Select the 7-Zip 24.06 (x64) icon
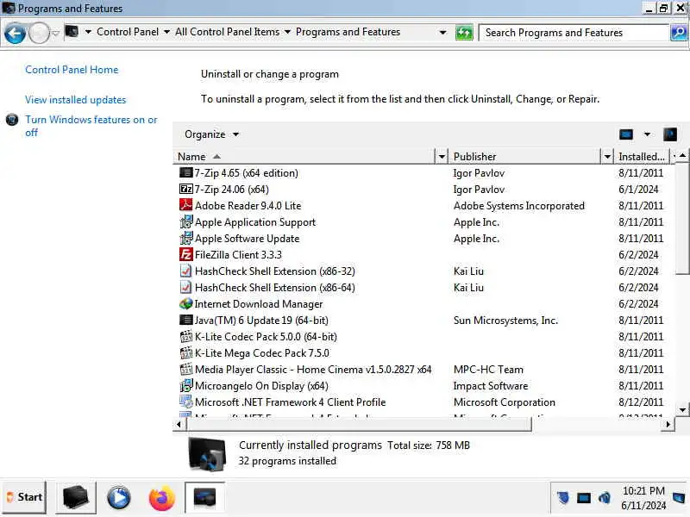 tap(186, 189)
